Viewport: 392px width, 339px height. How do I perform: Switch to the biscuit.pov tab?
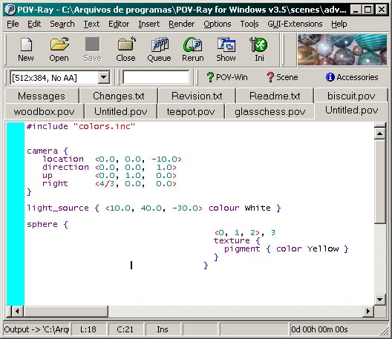(x=351, y=96)
